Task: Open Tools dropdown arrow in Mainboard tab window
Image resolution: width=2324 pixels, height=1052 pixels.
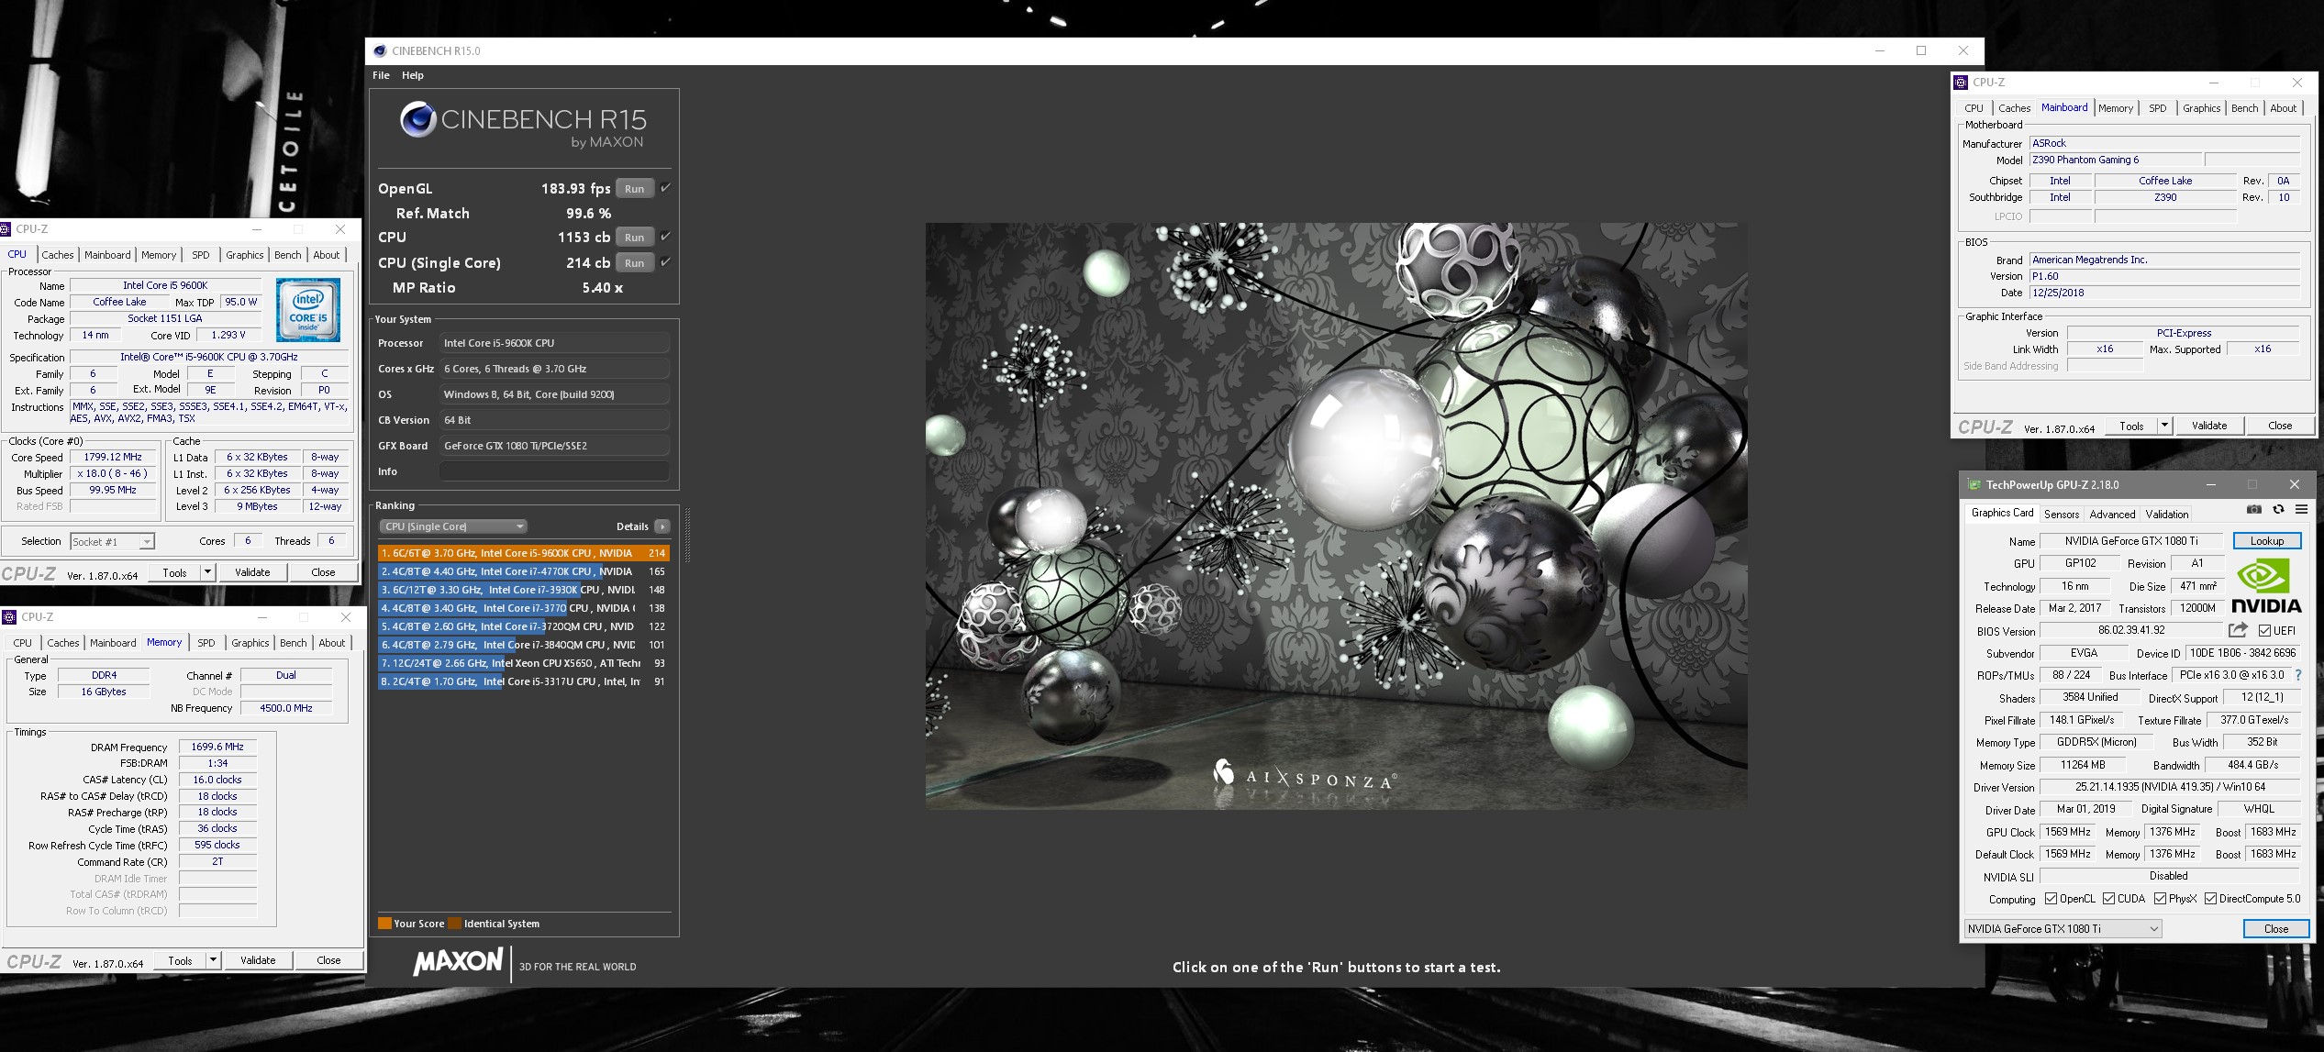Action: click(2165, 426)
